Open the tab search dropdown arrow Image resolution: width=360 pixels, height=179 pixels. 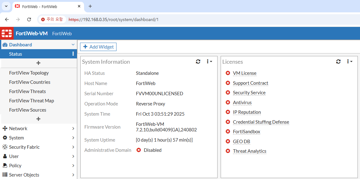coord(6,6)
